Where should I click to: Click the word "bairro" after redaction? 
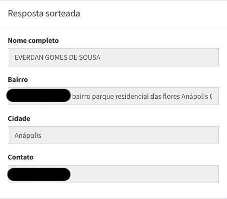pos(81,96)
